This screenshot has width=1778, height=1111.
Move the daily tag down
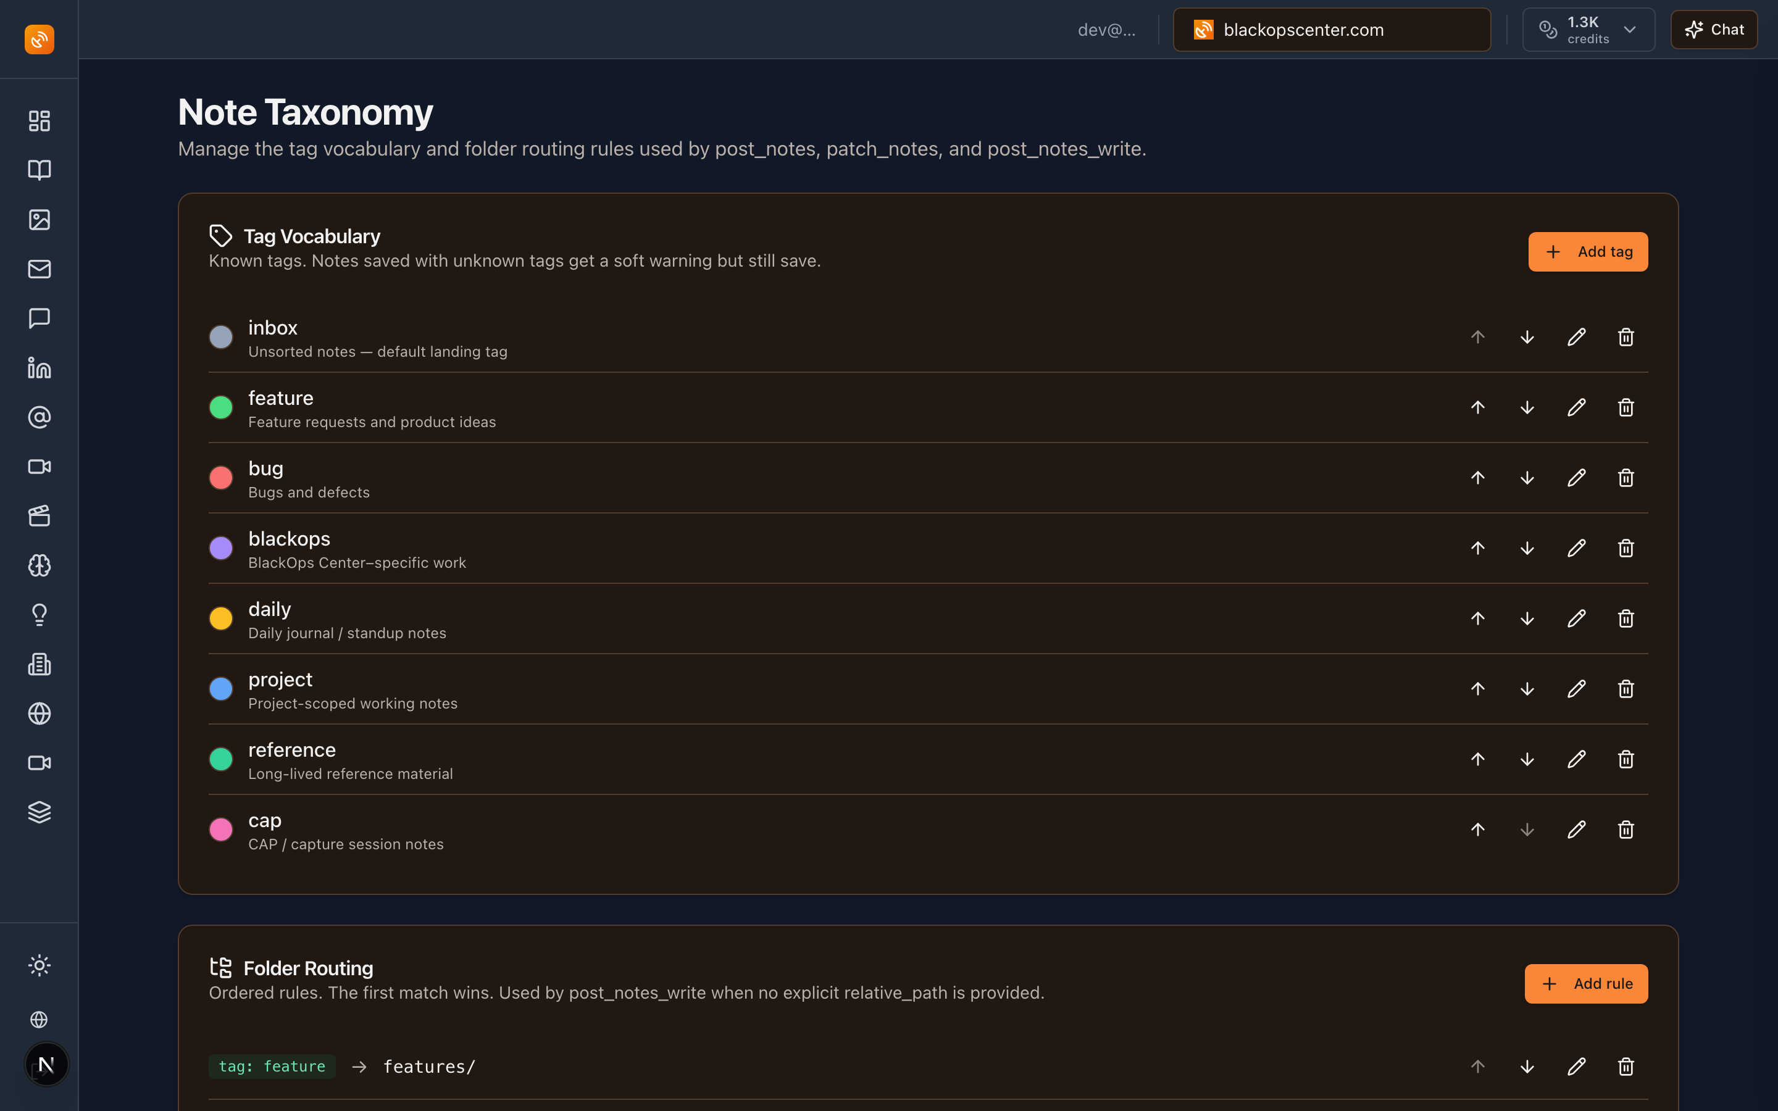pyautogui.click(x=1527, y=618)
